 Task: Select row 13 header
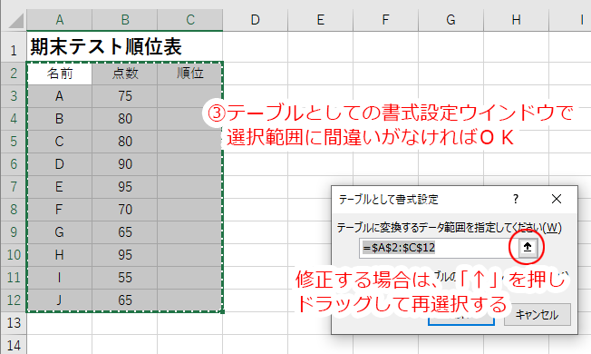tap(14, 322)
